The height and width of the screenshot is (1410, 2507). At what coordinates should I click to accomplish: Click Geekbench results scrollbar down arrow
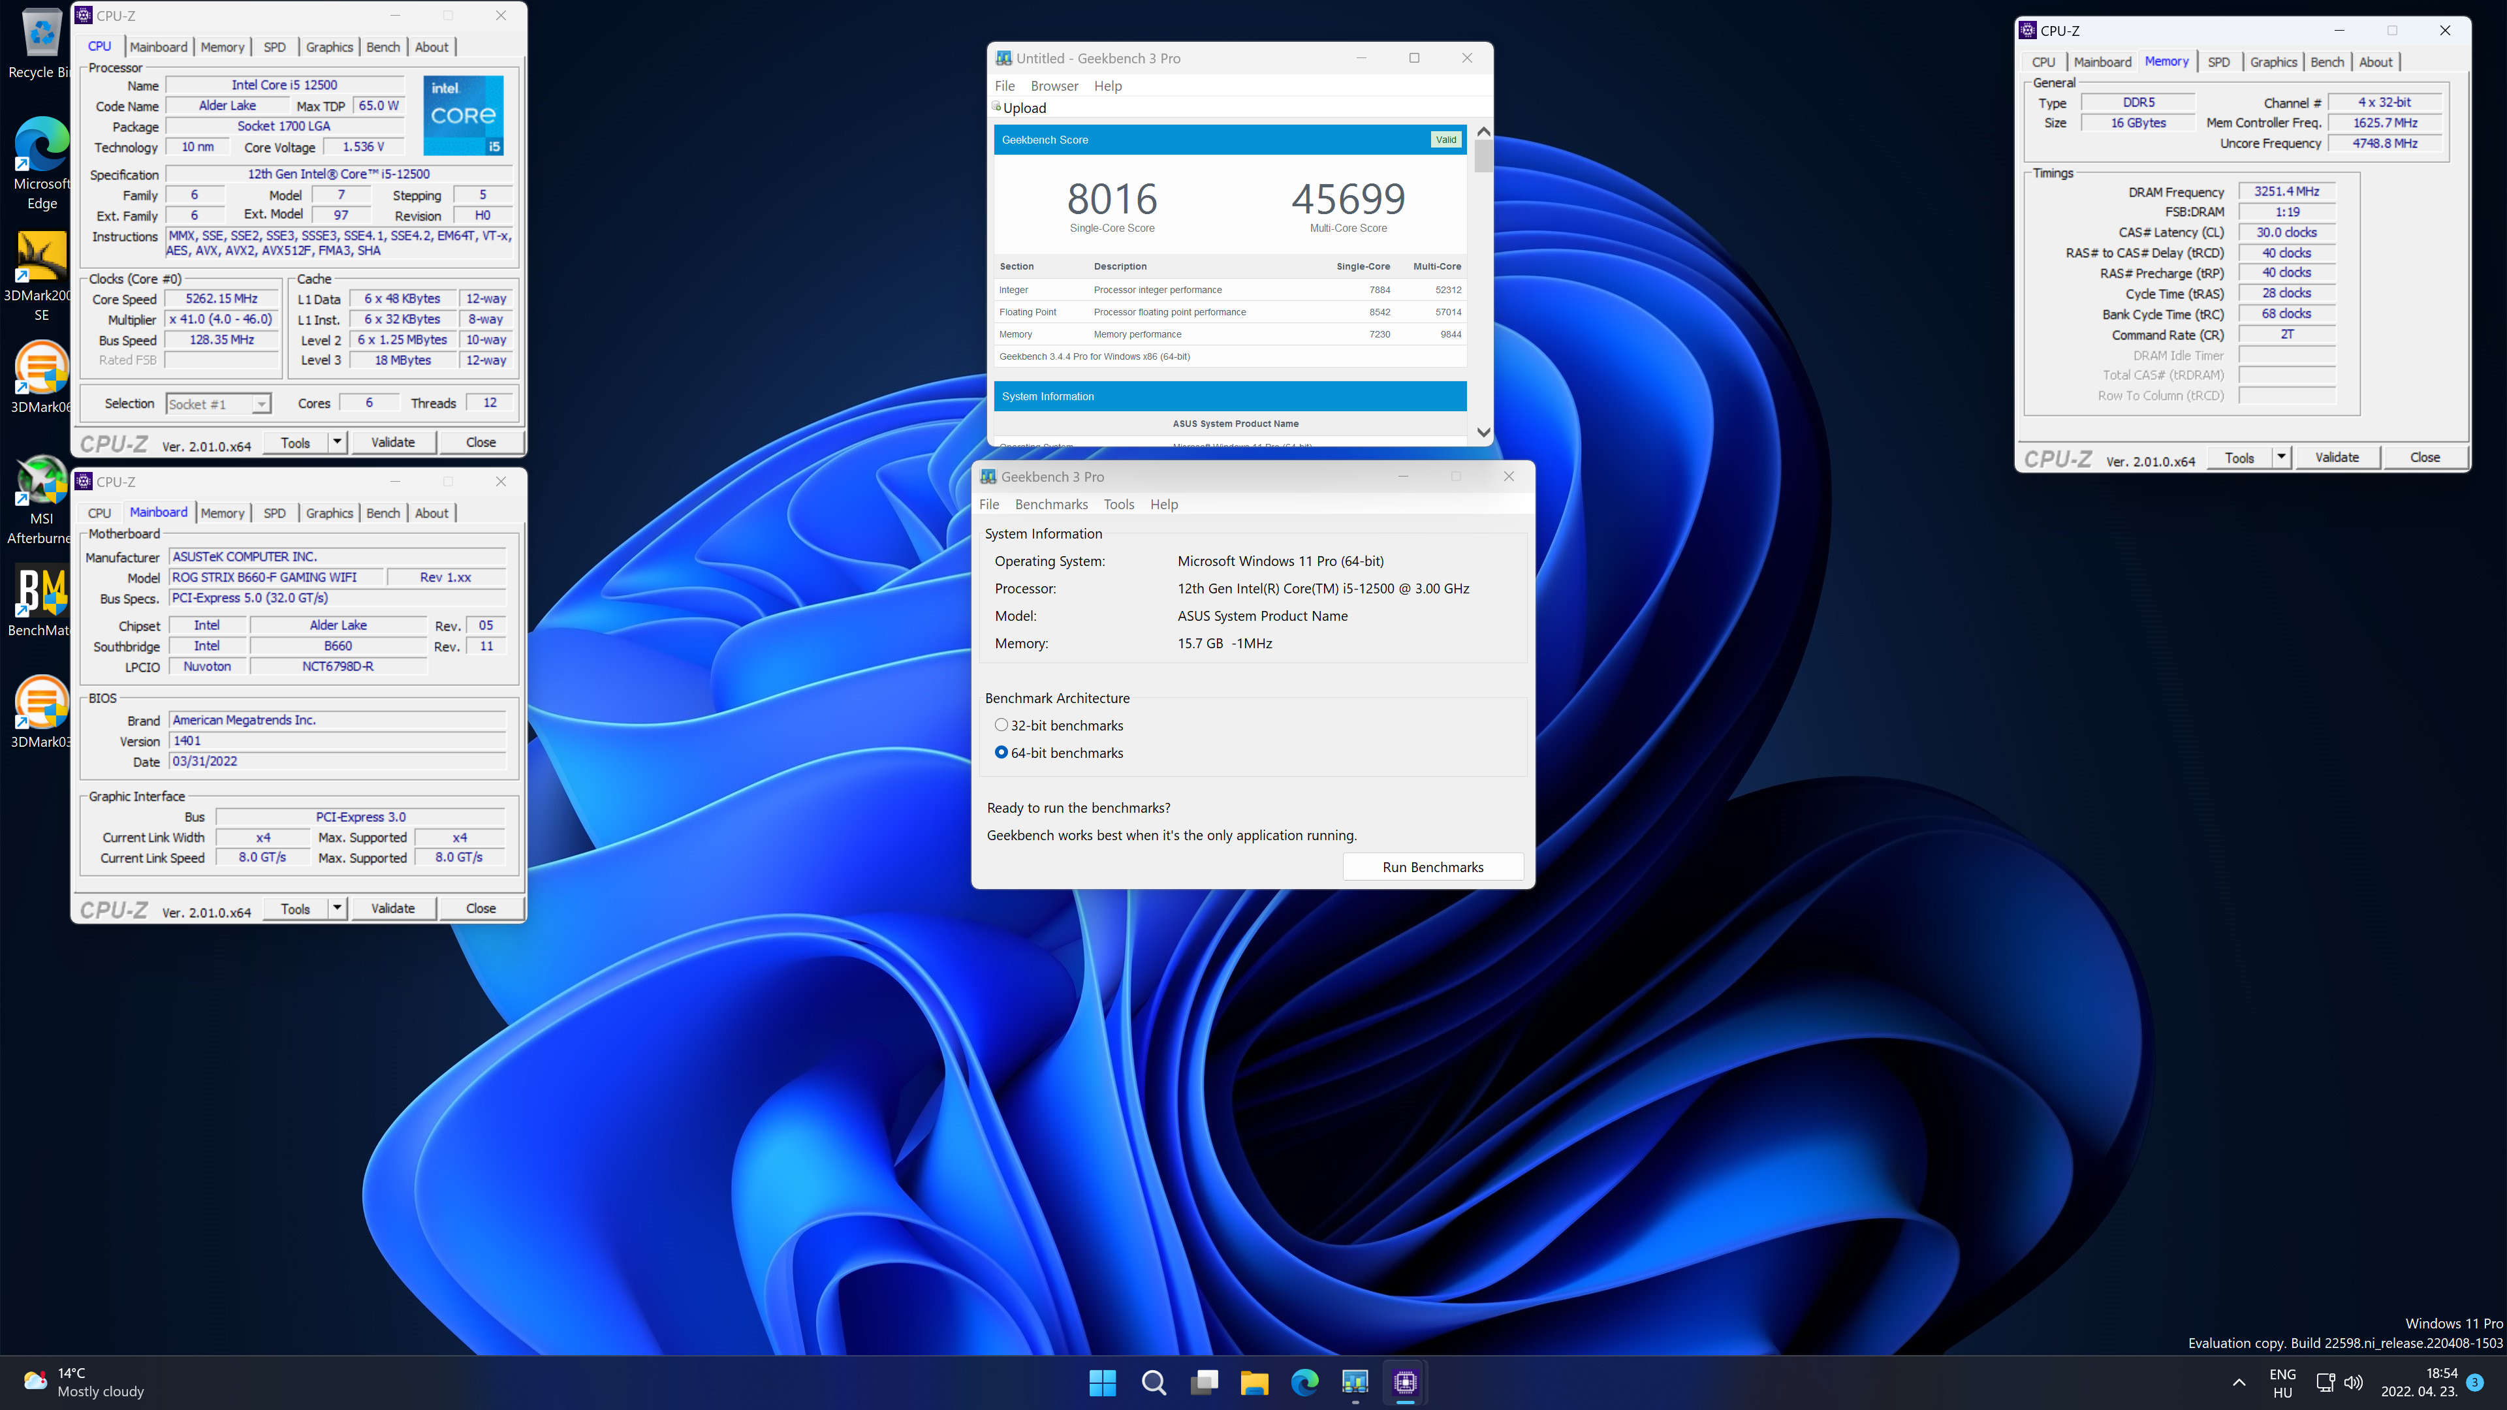click(x=1483, y=433)
